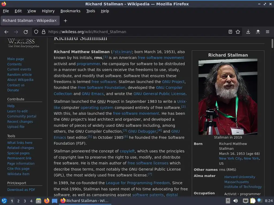The image size is (274, 205).
Task: Follow the GNU General Public License link
Action: click(159, 94)
